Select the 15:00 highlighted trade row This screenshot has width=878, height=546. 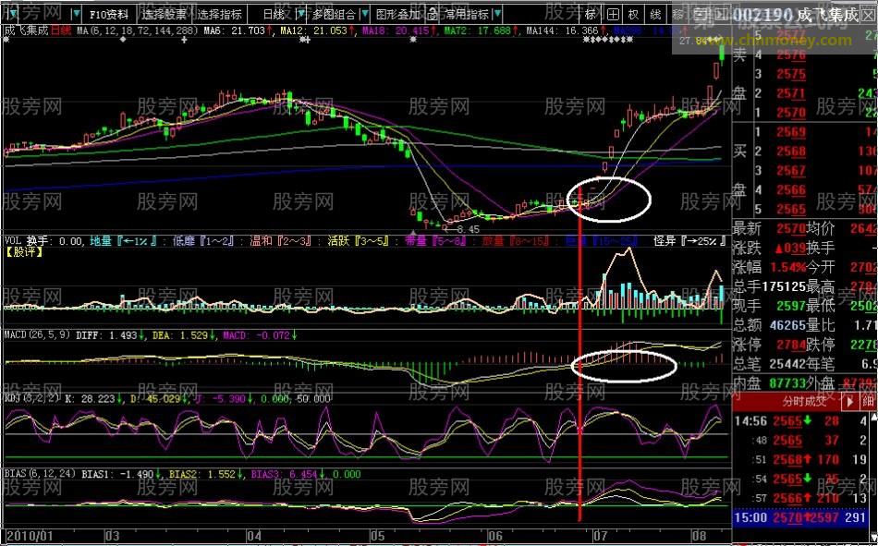(x=800, y=516)
